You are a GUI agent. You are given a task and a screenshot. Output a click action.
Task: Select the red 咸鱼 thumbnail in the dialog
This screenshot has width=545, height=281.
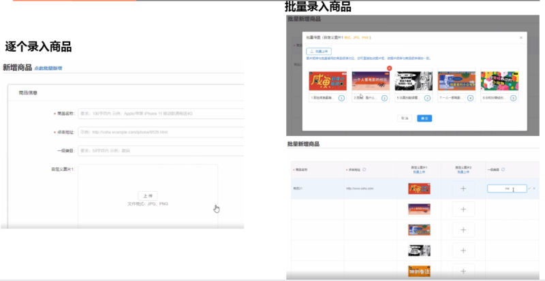pyautogui.click(x=328, y=81)
